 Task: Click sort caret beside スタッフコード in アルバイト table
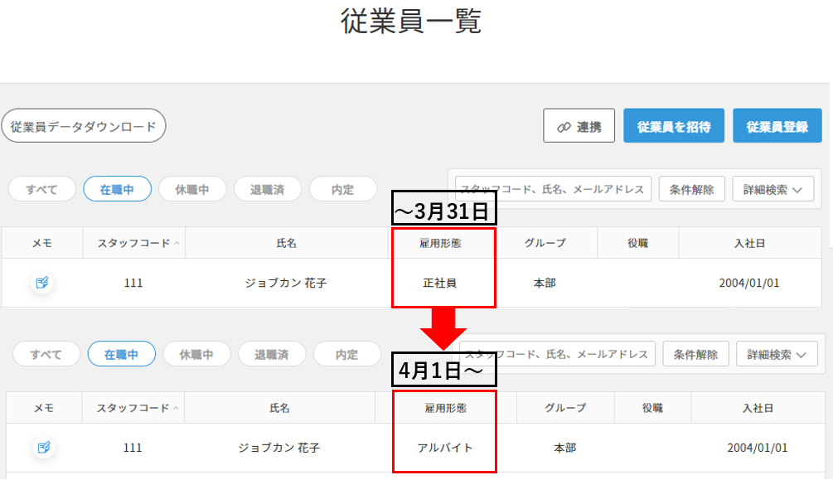tap(176, 408)
